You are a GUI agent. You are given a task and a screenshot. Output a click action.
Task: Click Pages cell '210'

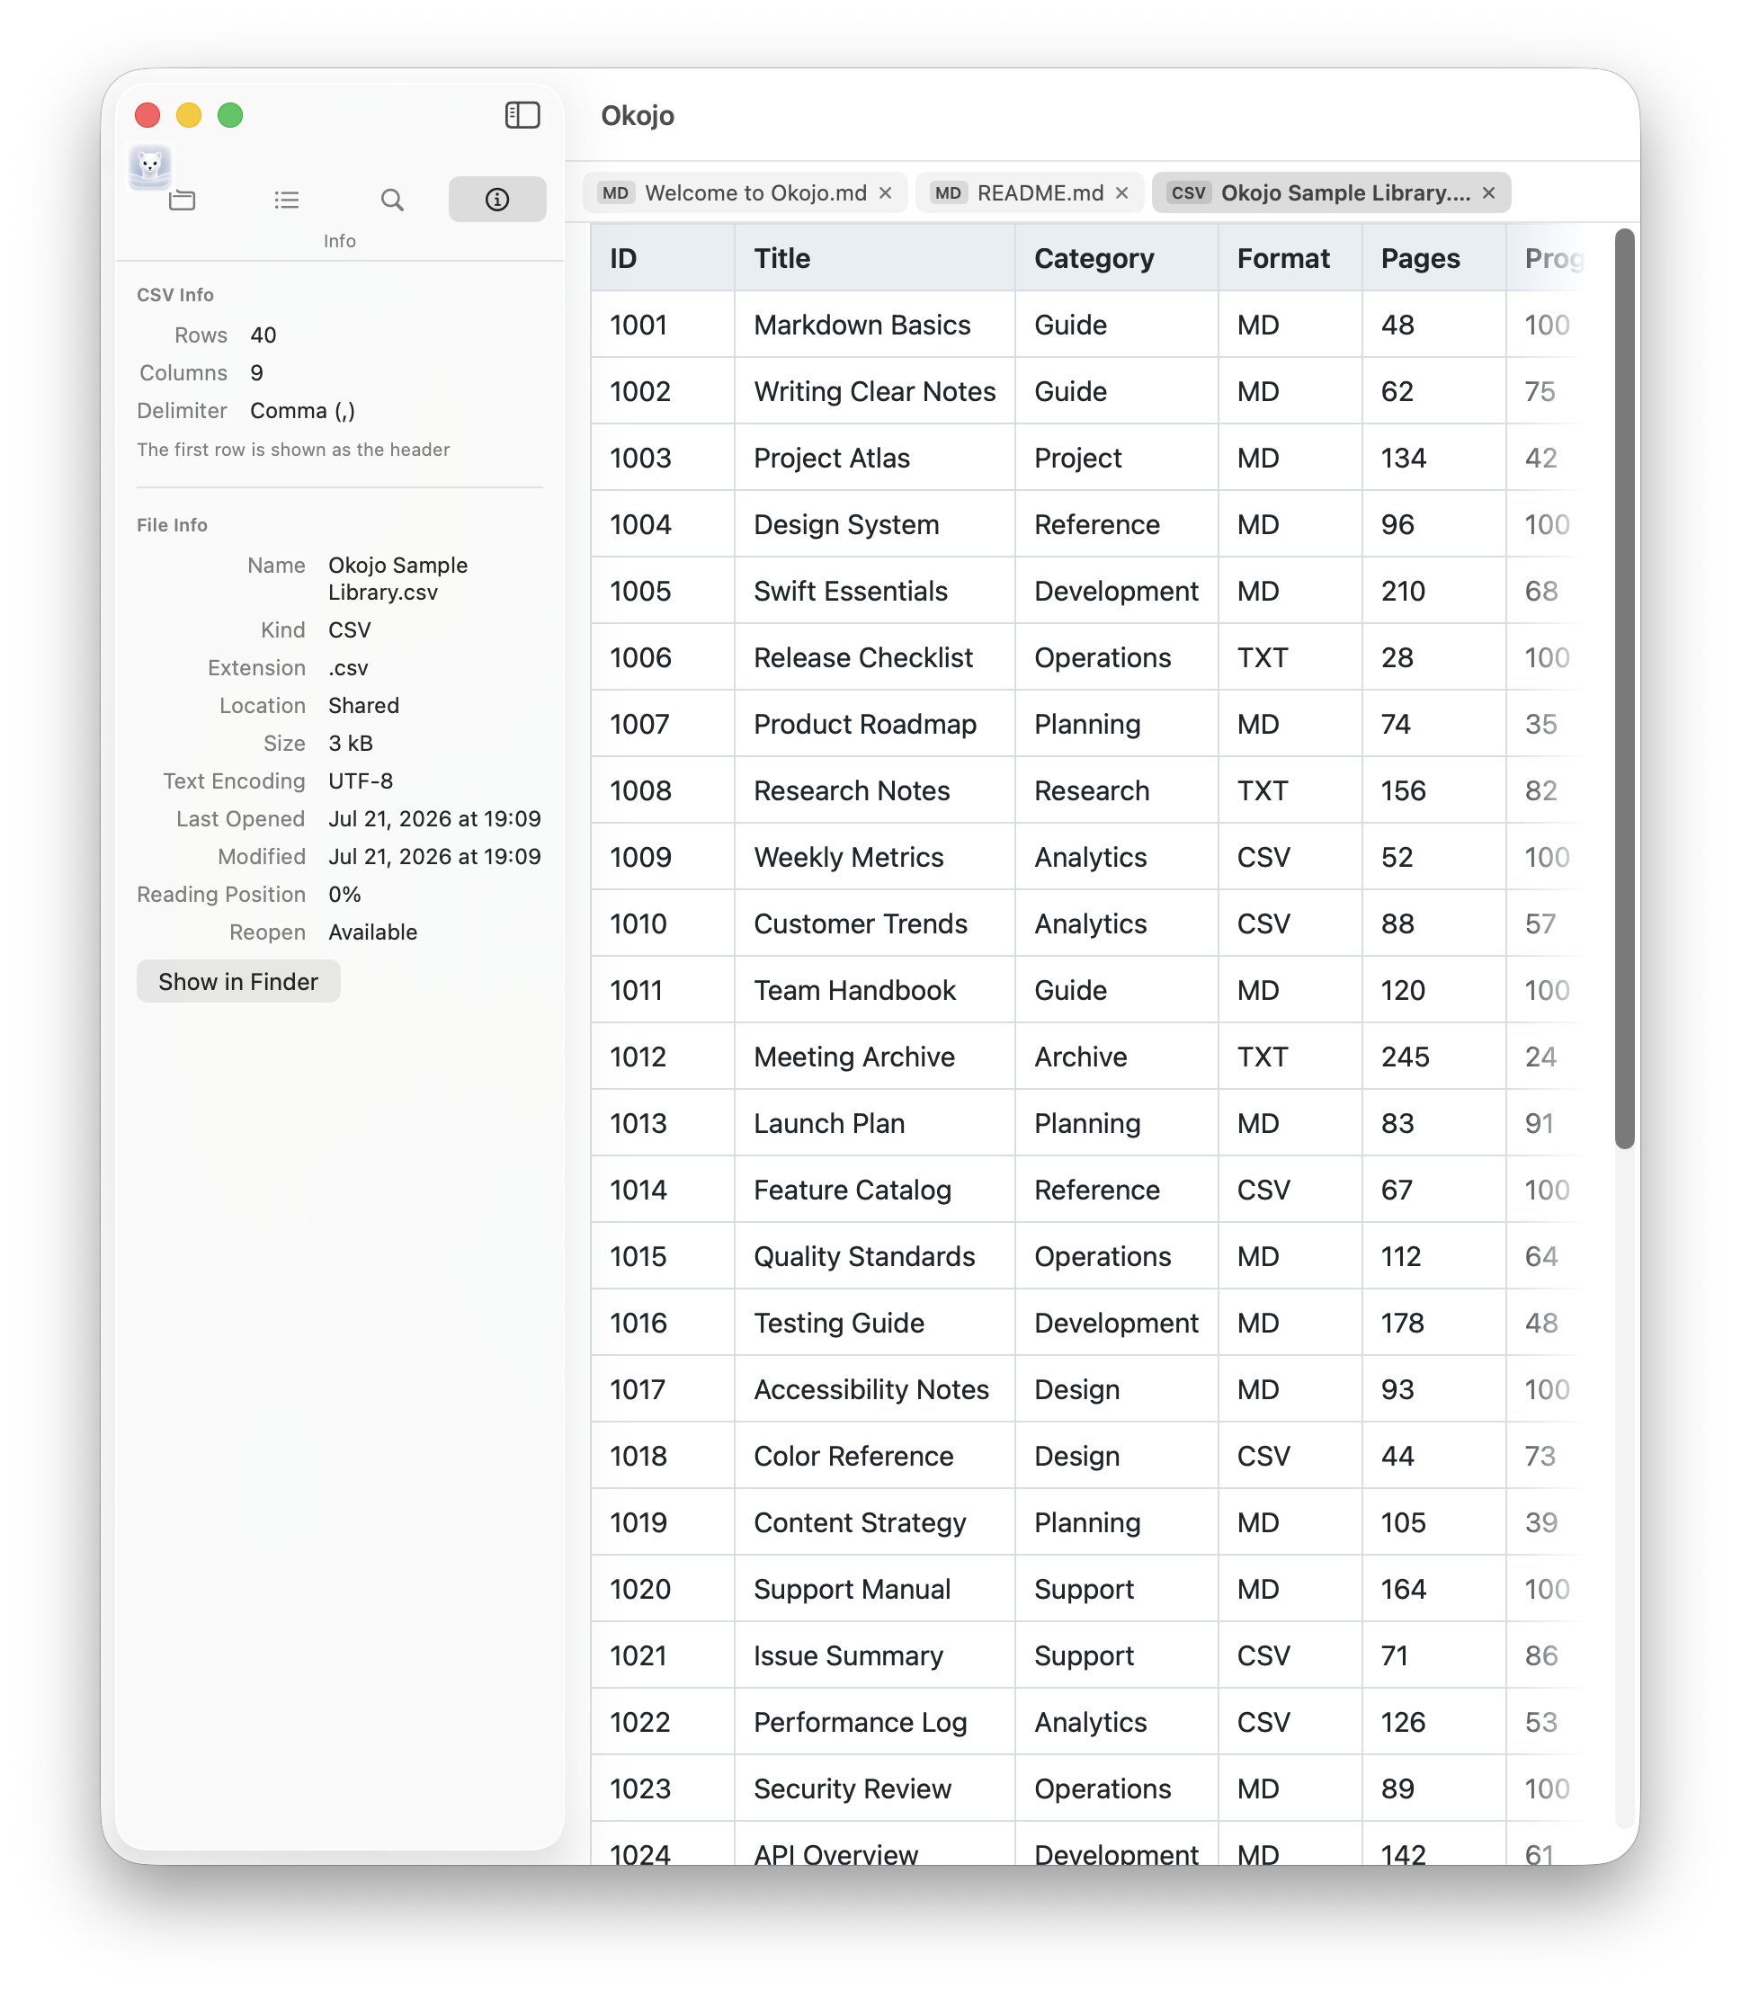click(x=1434, y=592)
